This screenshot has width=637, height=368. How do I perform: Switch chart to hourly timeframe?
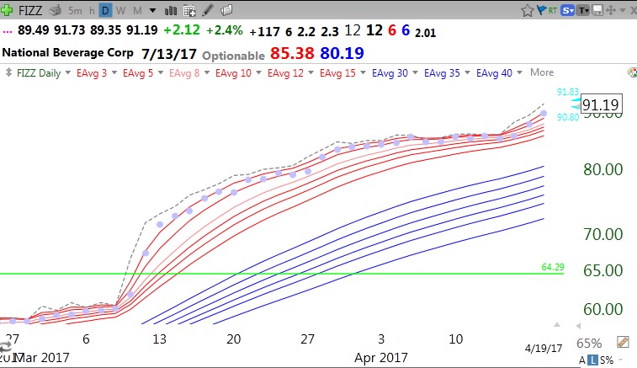(92, 11)
